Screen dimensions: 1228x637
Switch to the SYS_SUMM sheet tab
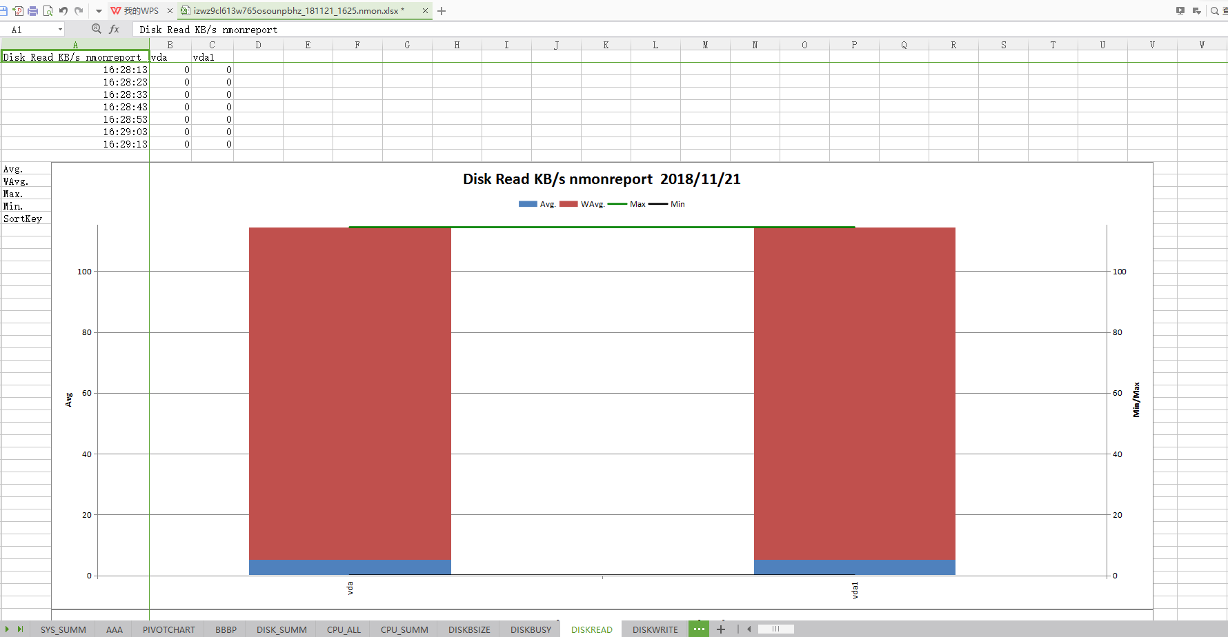coord(63,629)
